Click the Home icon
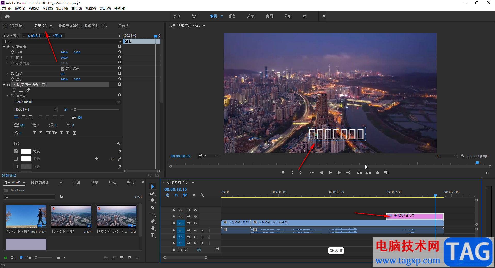The height and width of the screenshot is (268, 495). [x=7, y=16]
